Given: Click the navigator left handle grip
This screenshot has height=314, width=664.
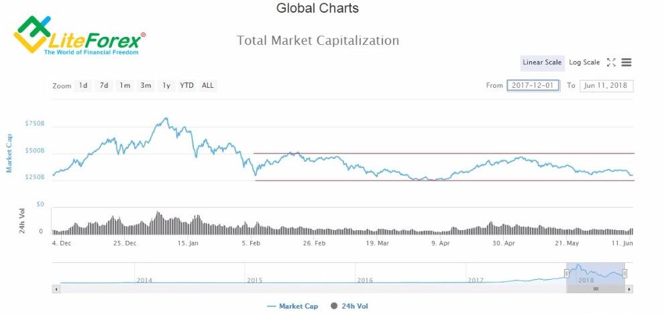Looking at the screenshot, I should (x=567, y=273).
